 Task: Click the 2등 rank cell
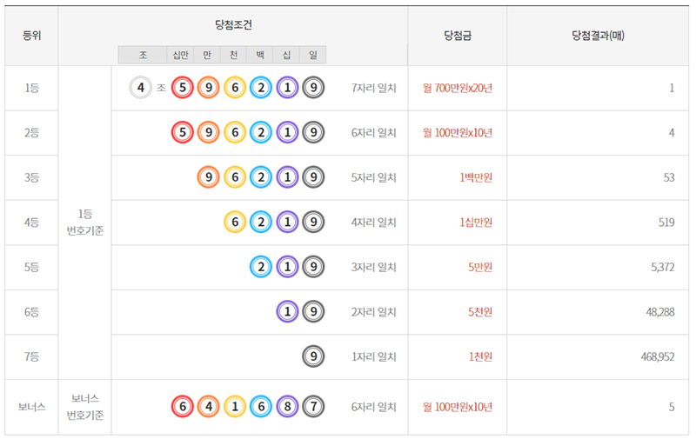pos(31,133)
